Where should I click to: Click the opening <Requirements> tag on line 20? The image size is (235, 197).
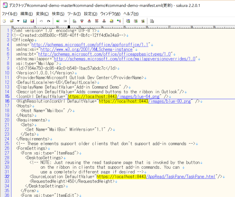coord(32,120)
